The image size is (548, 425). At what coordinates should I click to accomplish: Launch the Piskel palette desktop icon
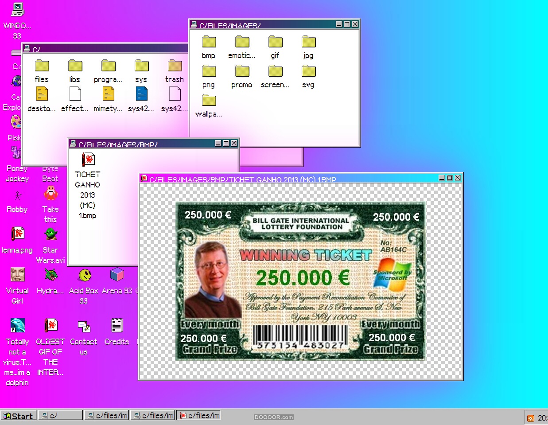pyautogui.click(x=16, y=121)
